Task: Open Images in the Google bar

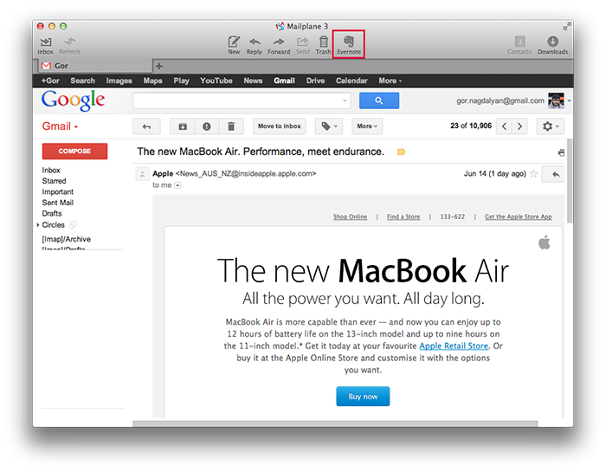Action: pyautogui.click(x=119, y=81)
